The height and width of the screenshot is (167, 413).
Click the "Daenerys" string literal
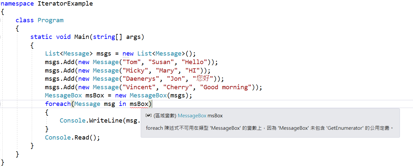coord(141,79)
